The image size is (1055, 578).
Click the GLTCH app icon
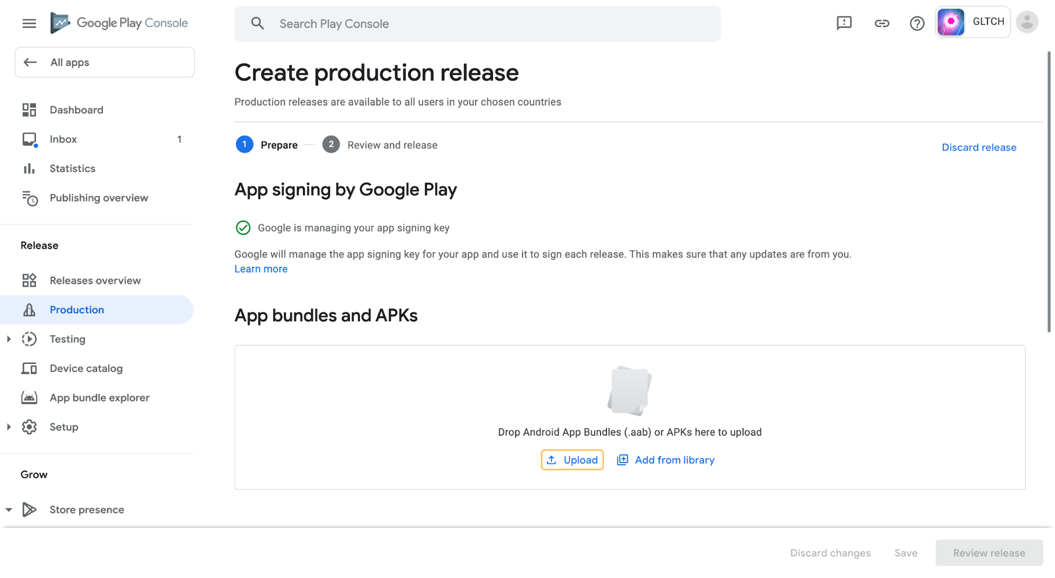pyautogui.click(x=951, y=22)
